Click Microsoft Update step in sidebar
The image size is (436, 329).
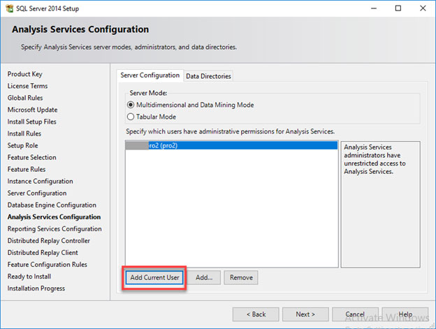(x=33, y=110)
